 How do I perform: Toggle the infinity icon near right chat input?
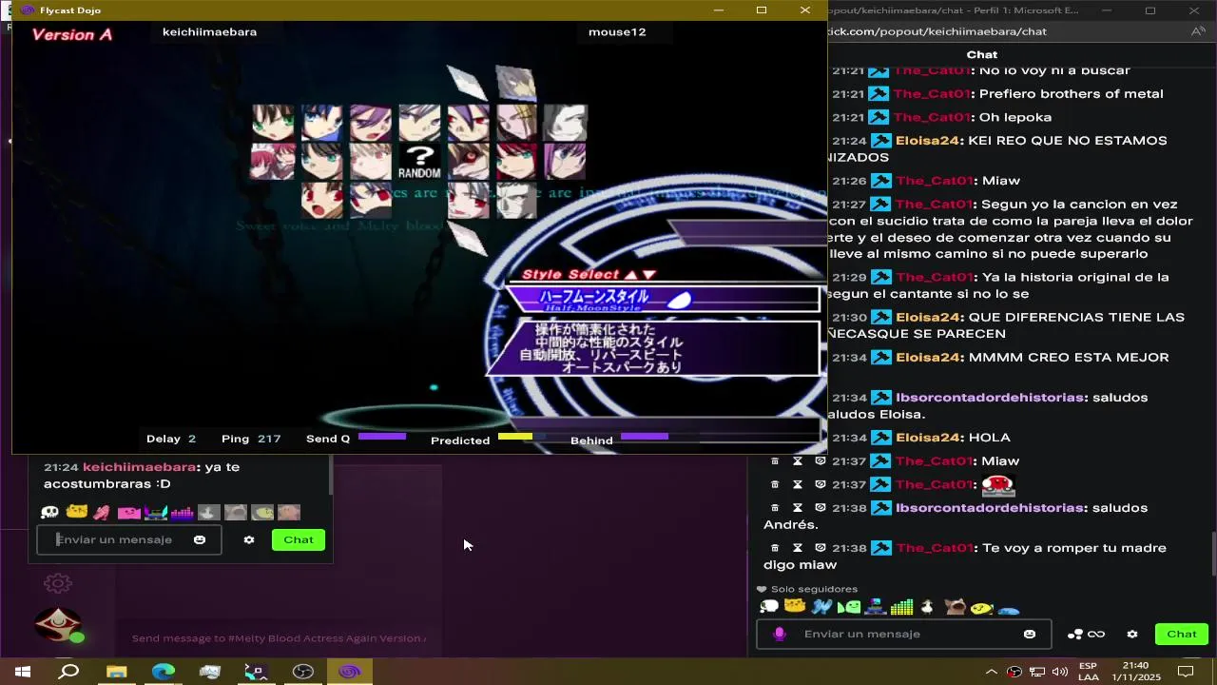coord(1096,634)
